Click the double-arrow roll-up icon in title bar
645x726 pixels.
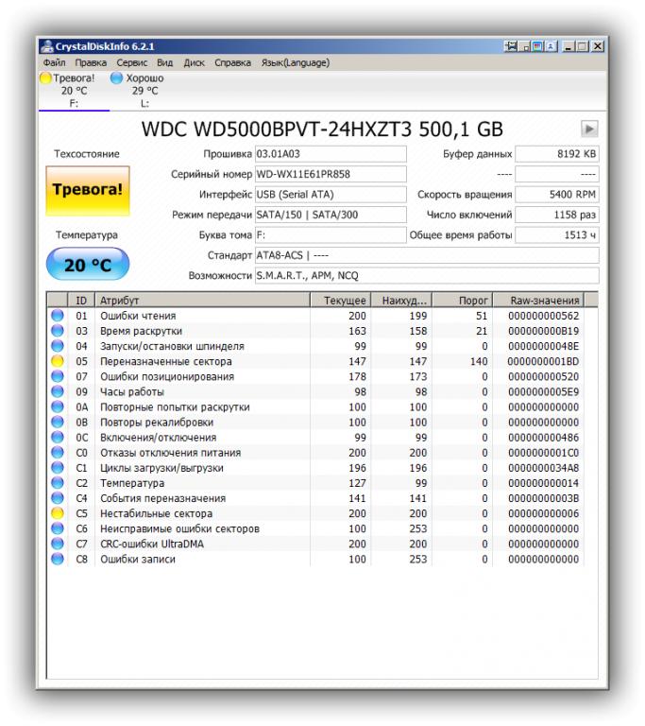(551, 46)
